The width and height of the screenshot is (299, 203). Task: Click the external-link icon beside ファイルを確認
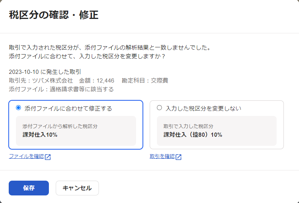[48, 157]
